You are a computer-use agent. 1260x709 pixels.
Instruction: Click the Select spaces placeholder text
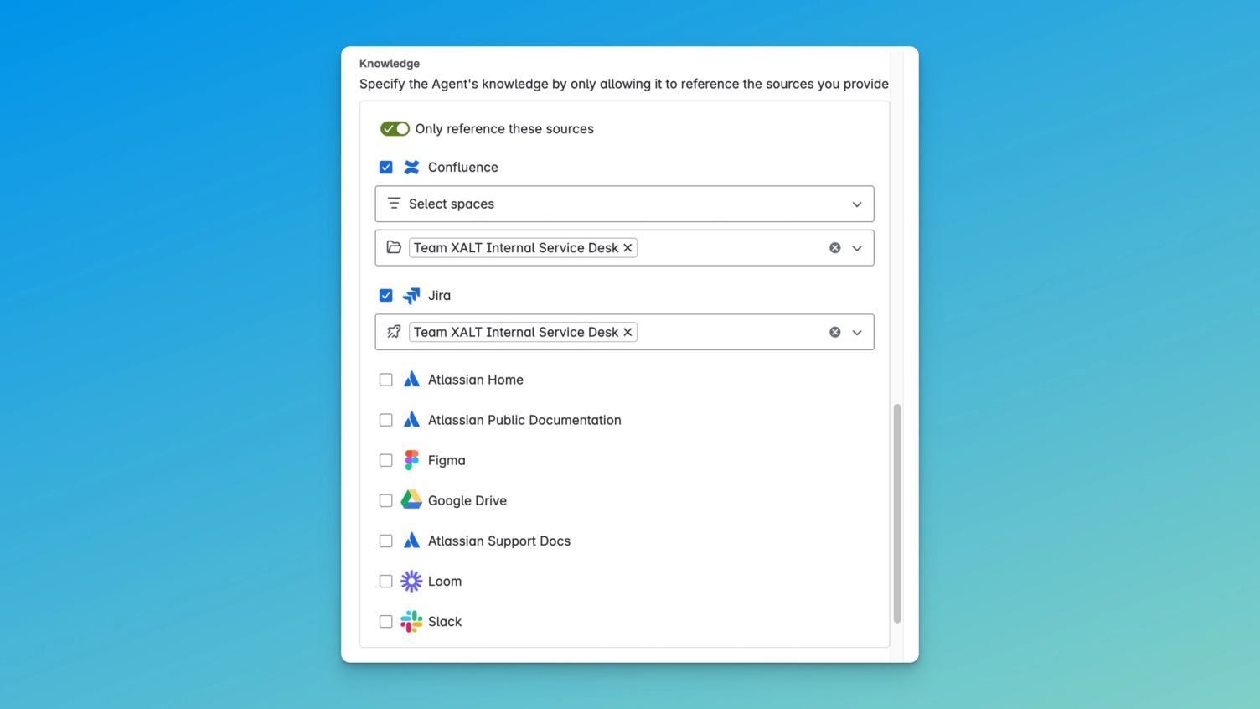[452, 204]
